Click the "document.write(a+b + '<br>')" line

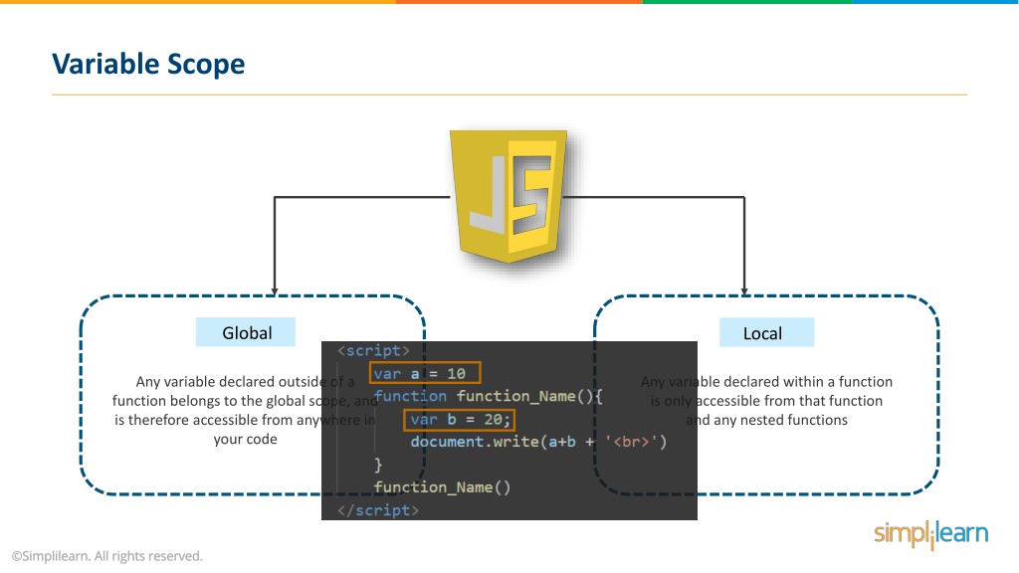(x=538, y=442)
